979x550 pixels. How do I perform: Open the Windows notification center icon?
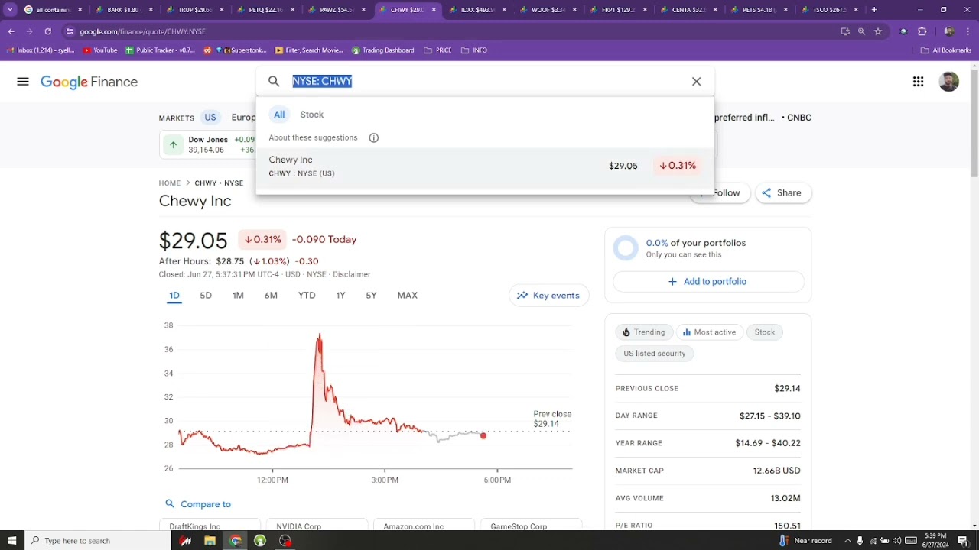point(963,540)
